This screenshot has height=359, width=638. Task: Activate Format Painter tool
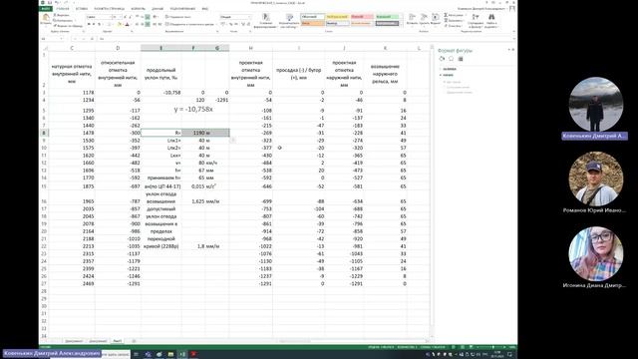tap(68, 26)
